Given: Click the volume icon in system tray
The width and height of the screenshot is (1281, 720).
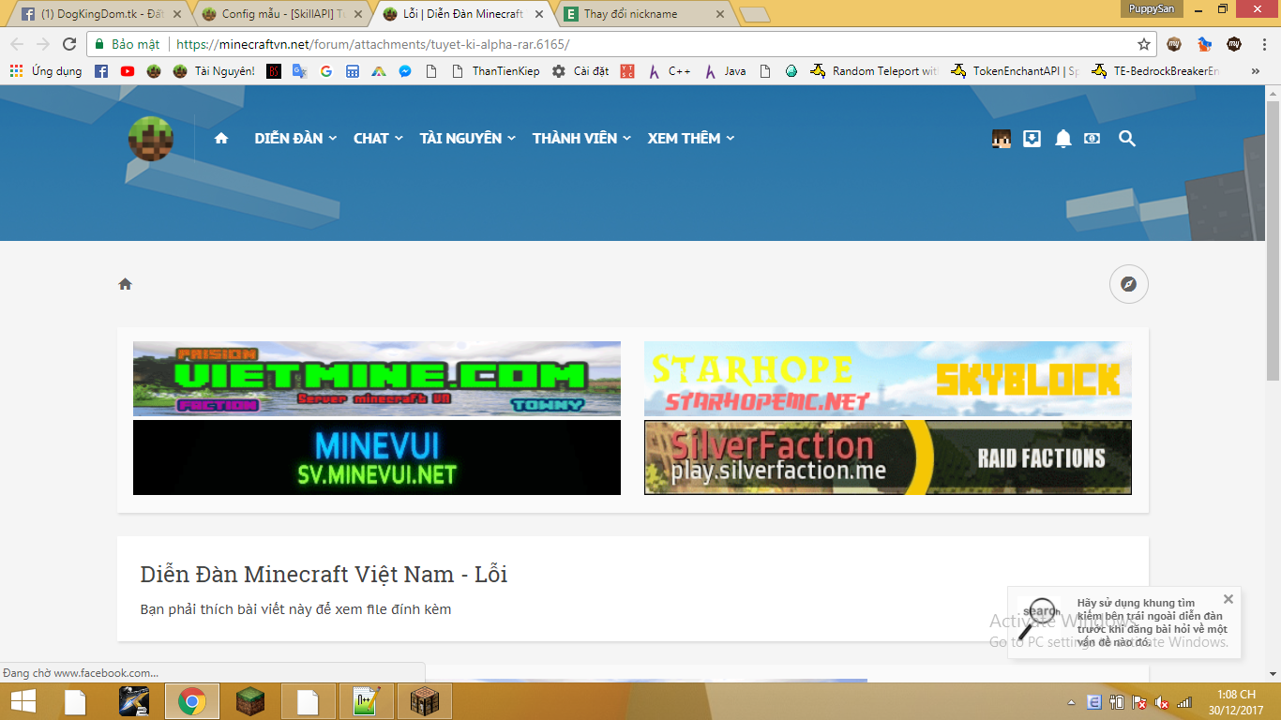Looking at the screenshot, I should tap(1162, 702).
